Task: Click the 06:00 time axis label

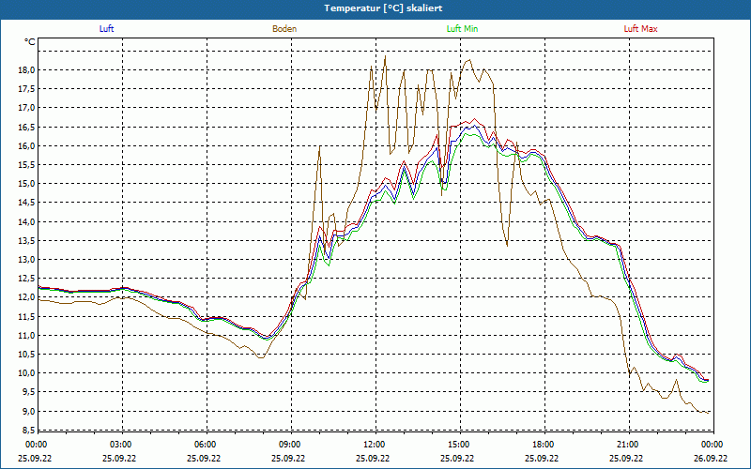Action: 205,445
